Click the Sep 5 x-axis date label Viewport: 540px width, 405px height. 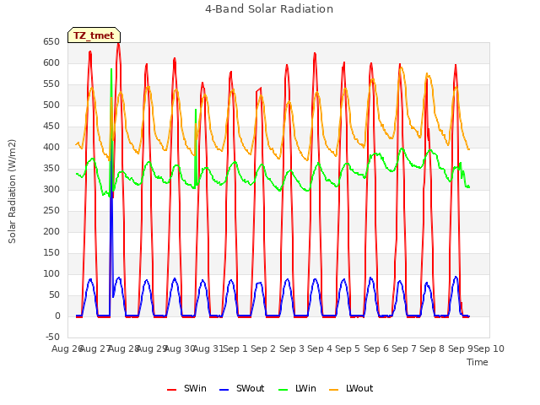(348, 348)
